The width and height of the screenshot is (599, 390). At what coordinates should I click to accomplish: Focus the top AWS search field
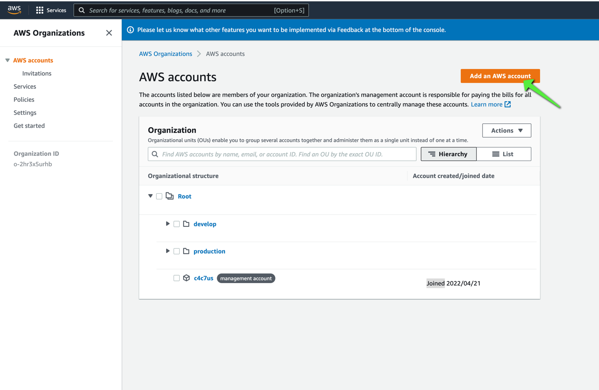click(x=191, y=10)
